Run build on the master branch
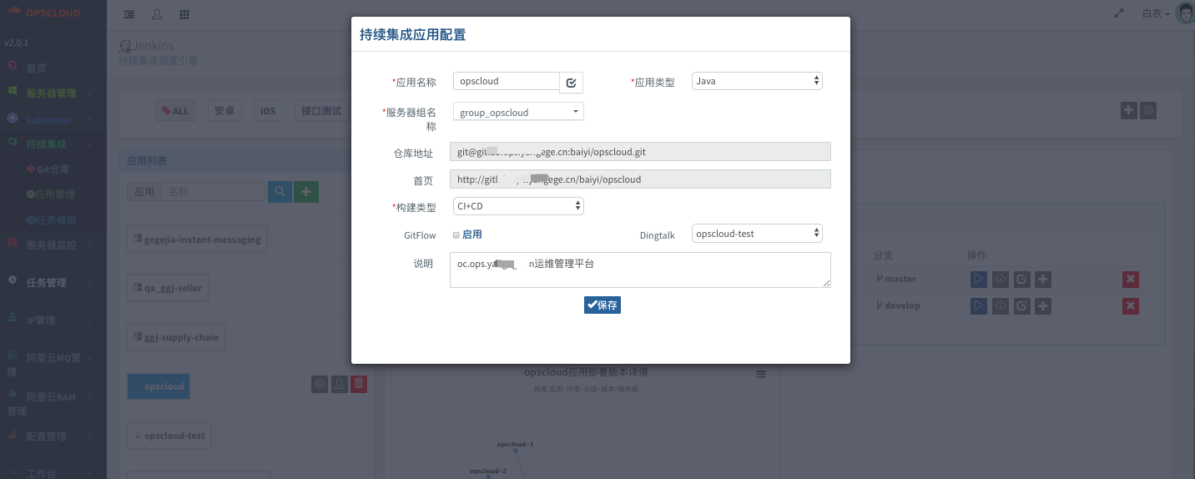Viewport: 1195px width, 479px height. click(978, 280)
